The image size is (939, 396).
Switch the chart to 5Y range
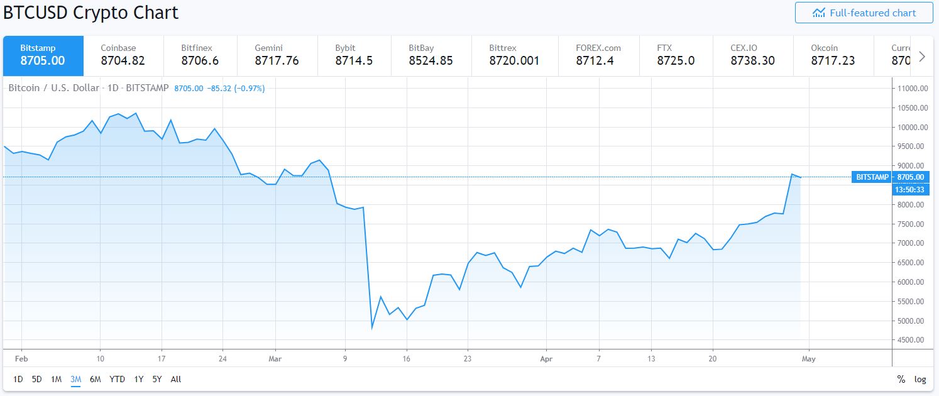(157, 379)
